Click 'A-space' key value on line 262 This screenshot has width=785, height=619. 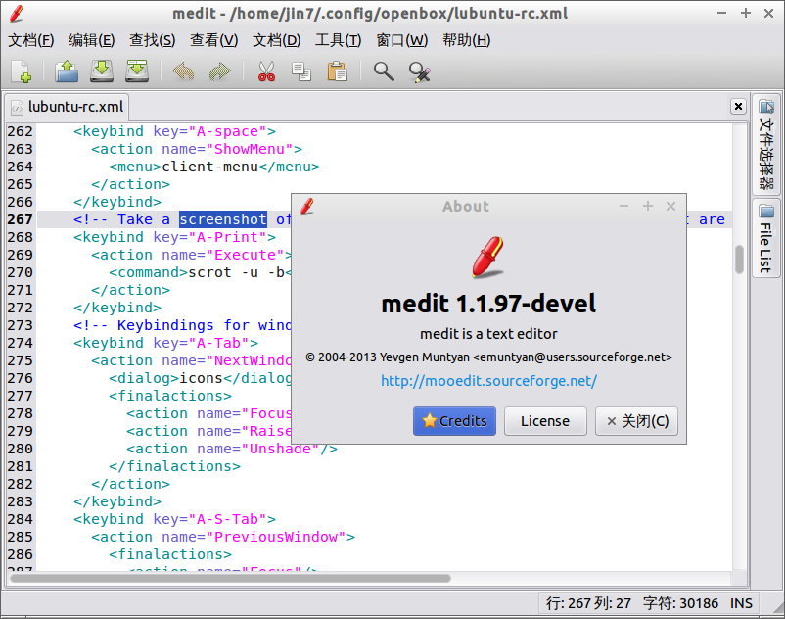click(x=228, y=131)
